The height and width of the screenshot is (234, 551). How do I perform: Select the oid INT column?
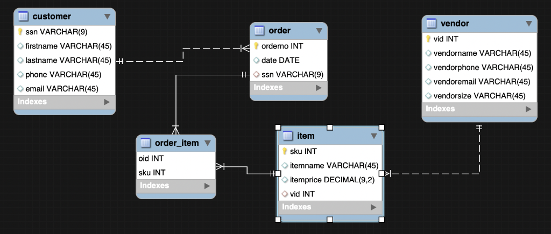pyautogui.click(x=176, y=159)
